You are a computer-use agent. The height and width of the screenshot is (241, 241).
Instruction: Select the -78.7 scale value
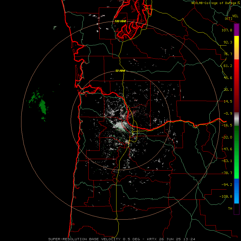point(227,173)
